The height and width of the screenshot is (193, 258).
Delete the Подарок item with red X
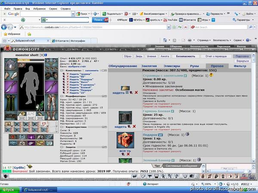[128, 154]
